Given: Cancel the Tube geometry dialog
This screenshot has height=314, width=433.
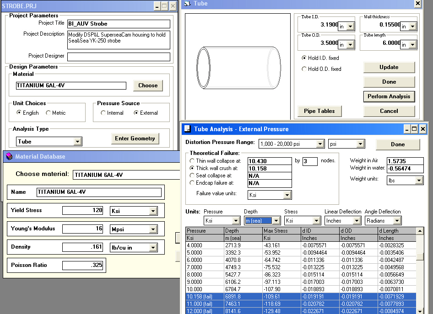Looking at the screenshot, I should pyautogui.click(x=389, y=111).
